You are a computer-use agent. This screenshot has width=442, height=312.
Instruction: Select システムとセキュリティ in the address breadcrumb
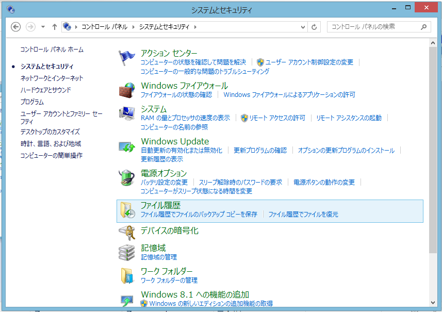coord(164,27)
